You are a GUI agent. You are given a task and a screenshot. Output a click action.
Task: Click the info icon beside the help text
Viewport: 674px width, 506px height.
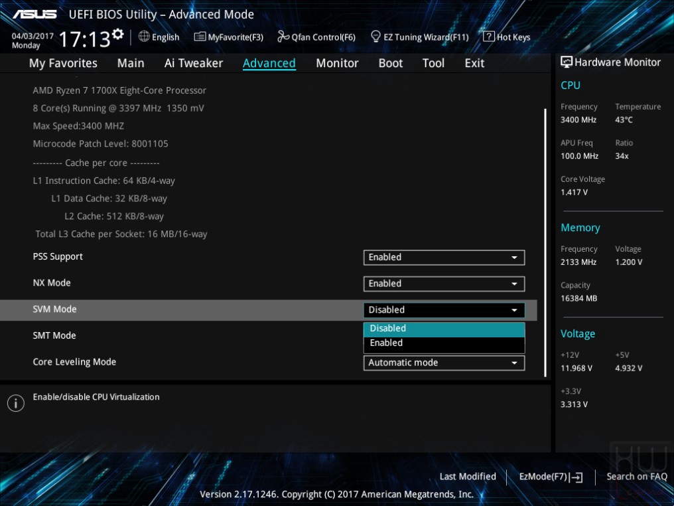point(16,403)
